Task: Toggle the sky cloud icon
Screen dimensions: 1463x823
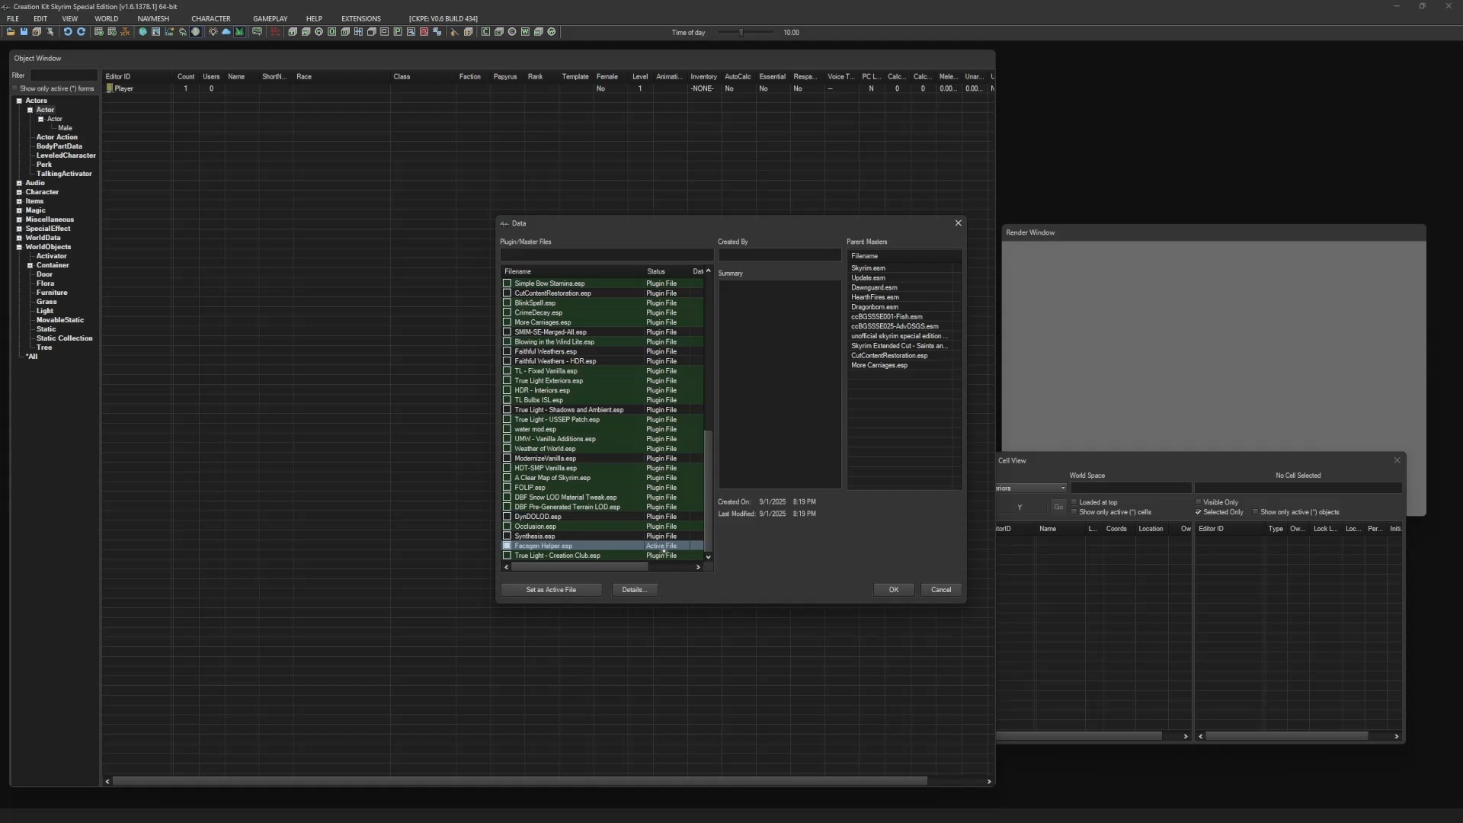Action: click(226, 32)
